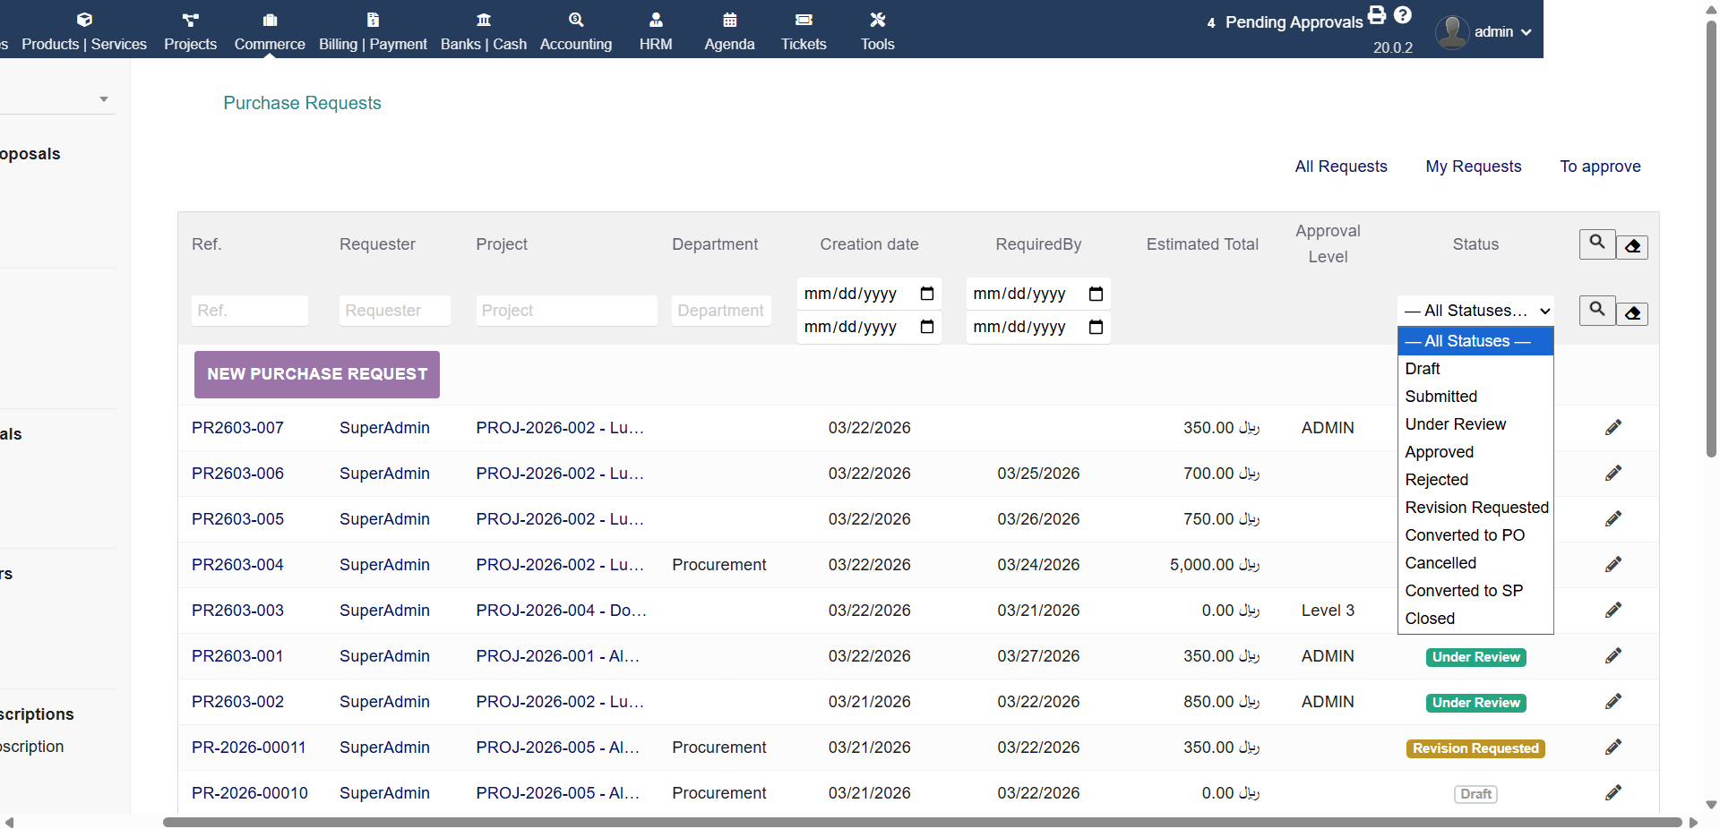Screen dimensions: 1720x829
Task: Open the Accounting menu
Action: 575,31
